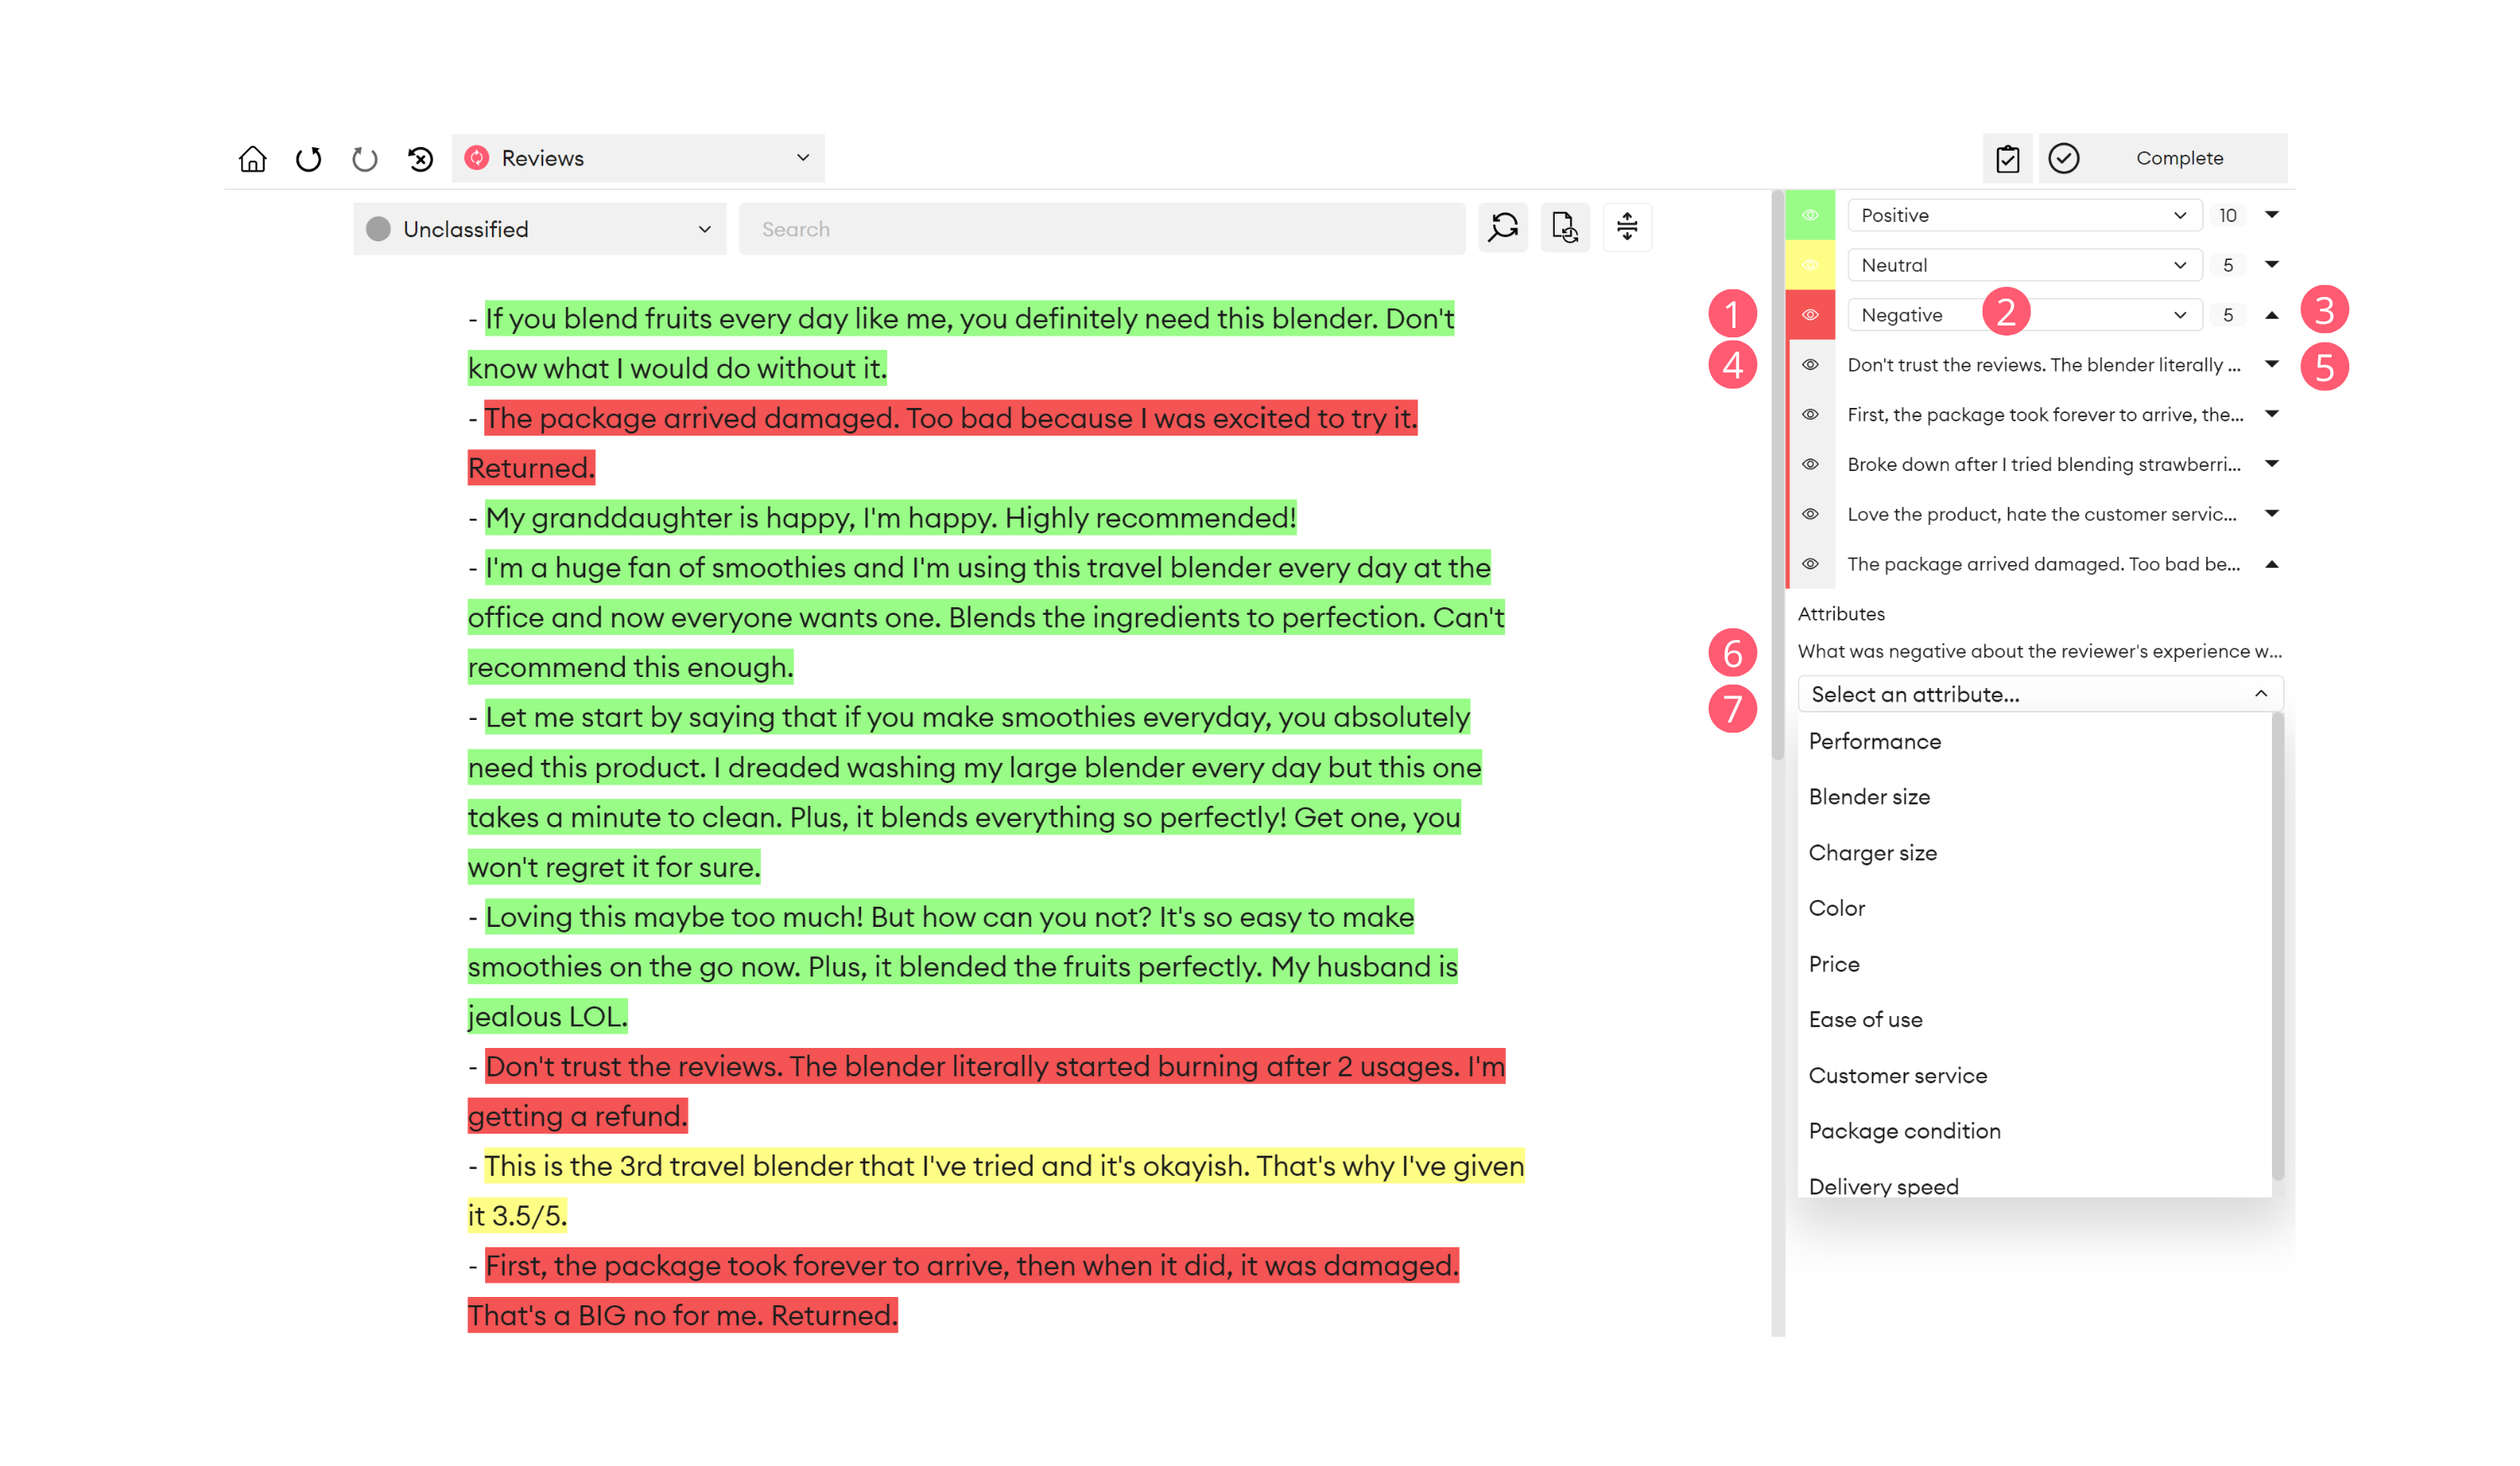This screenshot has height=1466, width=2520.
Task: Select "Love the product, hate the customer" annotation
Action: 2041,514
